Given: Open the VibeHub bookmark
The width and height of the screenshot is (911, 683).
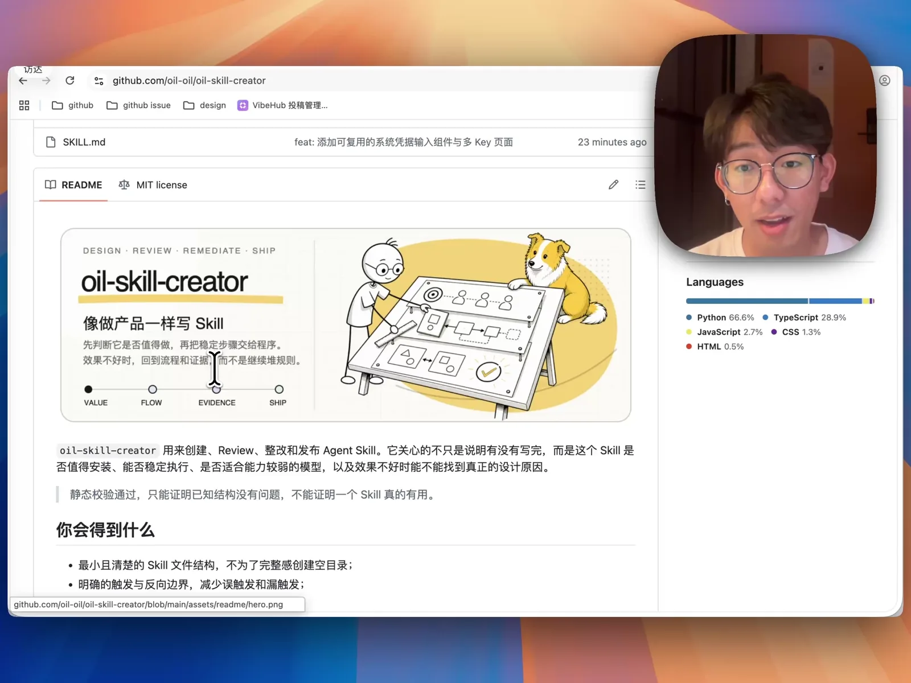Looking at the screenshot, I should pos(282,105).
